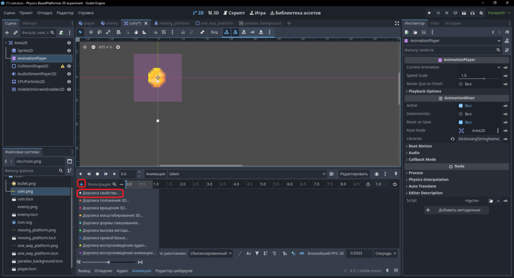This screenshot has width=514, height=278.
Task: Open the Секунды time unit dropdown
Action: point(386,253)
